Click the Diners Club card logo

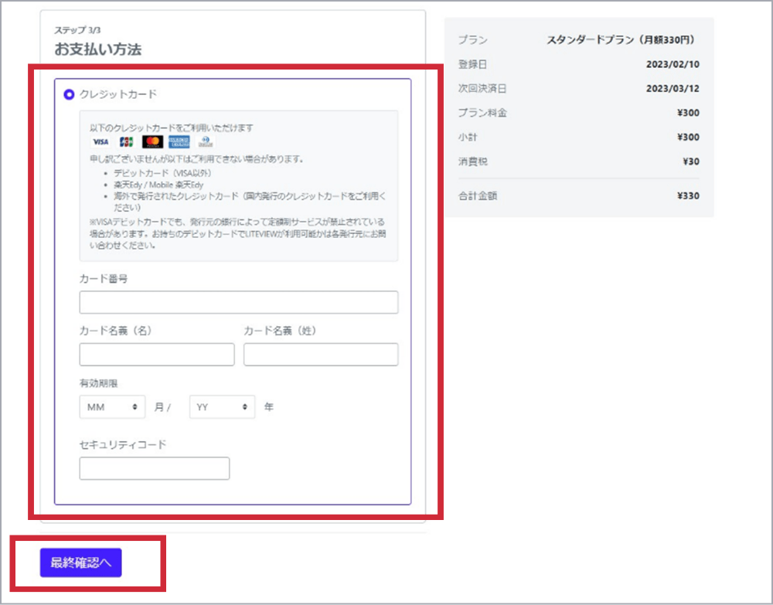tap(205, 142)
